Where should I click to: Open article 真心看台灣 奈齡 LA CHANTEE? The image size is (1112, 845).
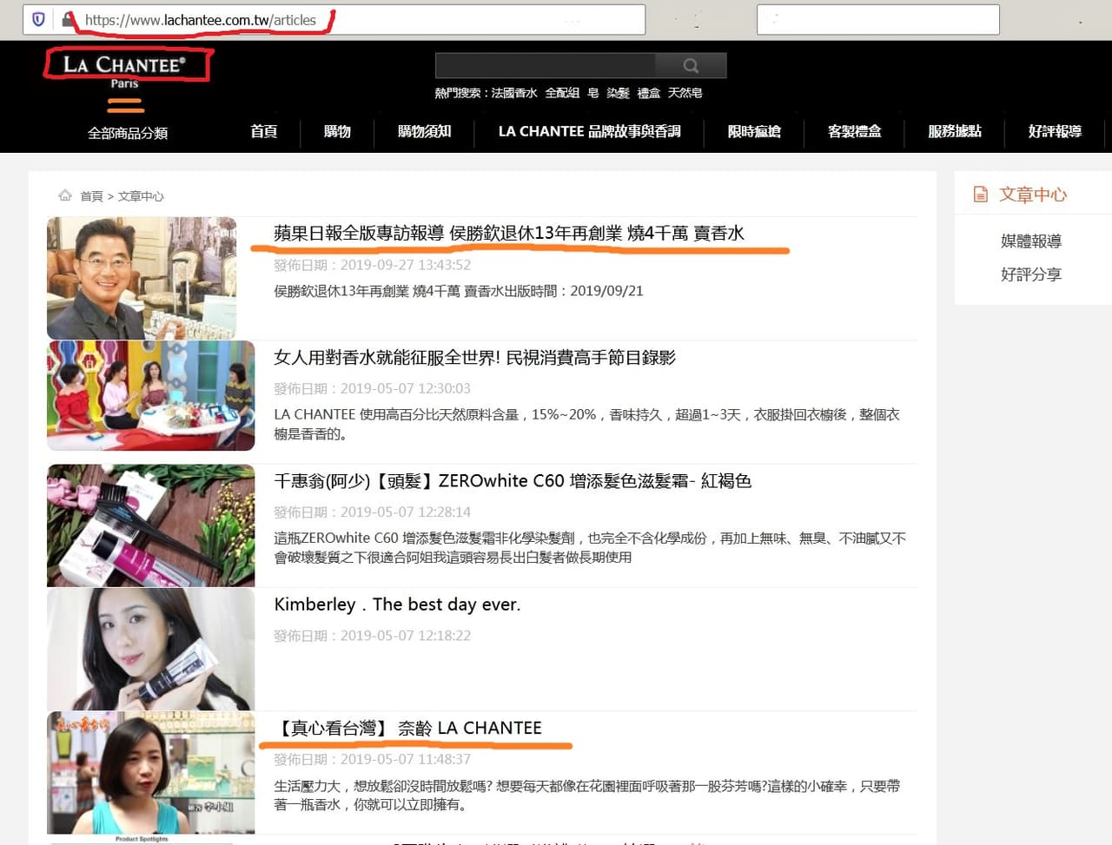pos(408,728)
